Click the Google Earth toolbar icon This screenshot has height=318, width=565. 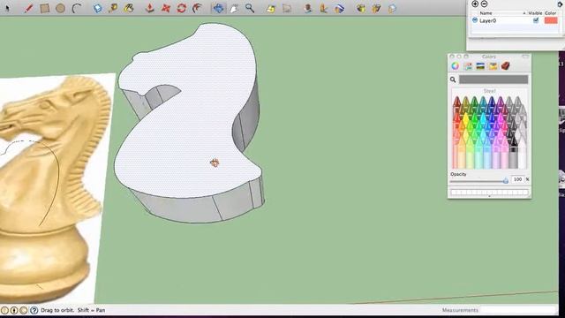tap(339, 8)
